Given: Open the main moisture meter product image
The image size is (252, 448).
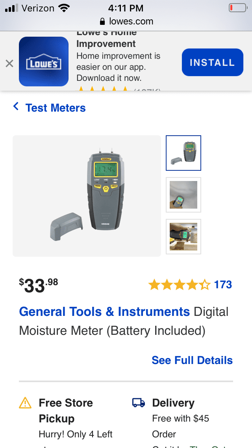Looking at the screenshot, I should (x=87, y=196).
